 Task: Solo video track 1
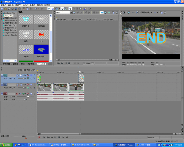[x=34, y=75]
